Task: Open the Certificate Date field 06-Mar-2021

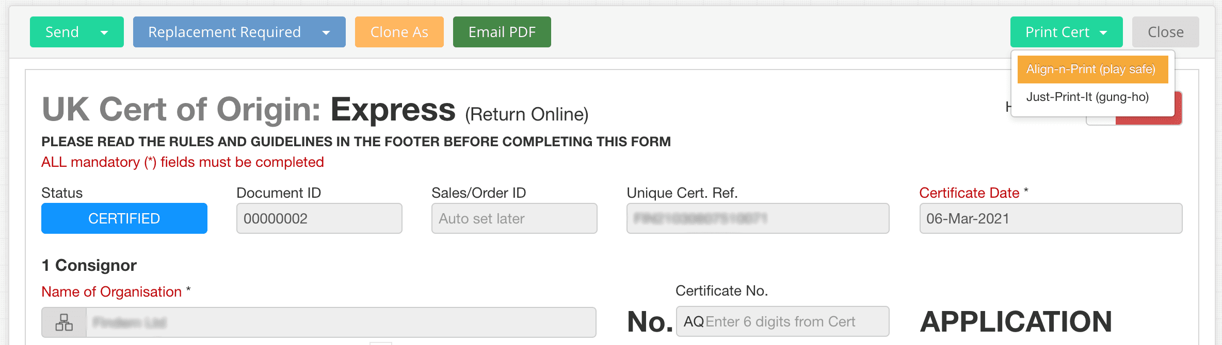Action: [x=1051, y=218]
